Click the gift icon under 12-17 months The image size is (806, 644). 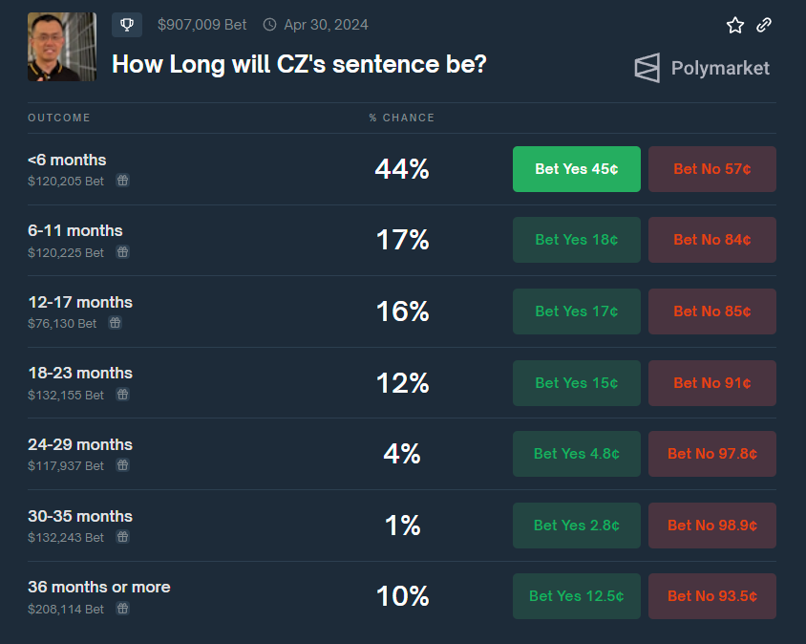pyautogui.click(x=115, y=323)
